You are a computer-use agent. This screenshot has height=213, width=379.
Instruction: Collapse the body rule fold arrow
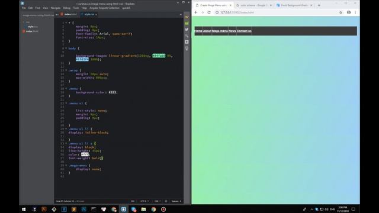pyautogui.click(x=66, y=49)
